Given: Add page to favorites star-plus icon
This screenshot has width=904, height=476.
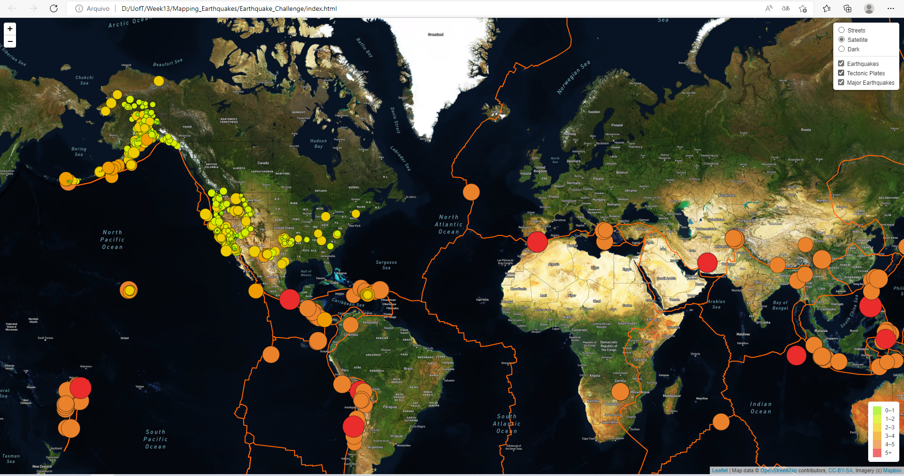Looking at the screenshot, I should pos(803,8).
